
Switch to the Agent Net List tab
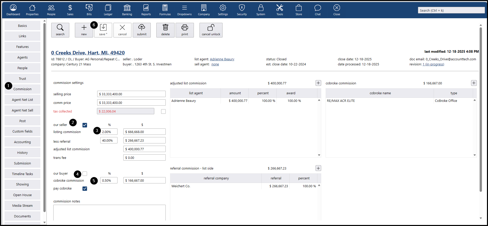[x=22, y=100]
